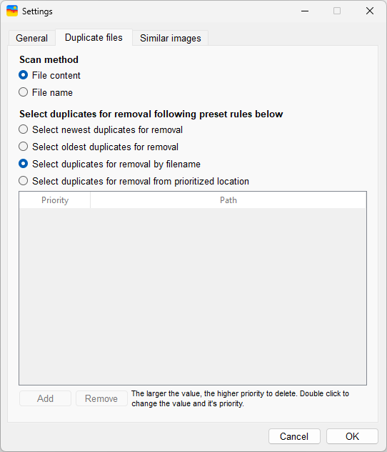Click the Add button
Image resolution: width=387 pixels, height=452 pixels.
click(45, 398)
